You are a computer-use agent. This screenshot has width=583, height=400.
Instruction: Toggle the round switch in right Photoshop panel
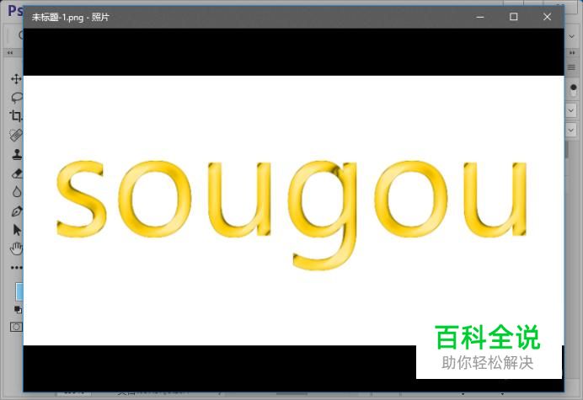point(574,89)
